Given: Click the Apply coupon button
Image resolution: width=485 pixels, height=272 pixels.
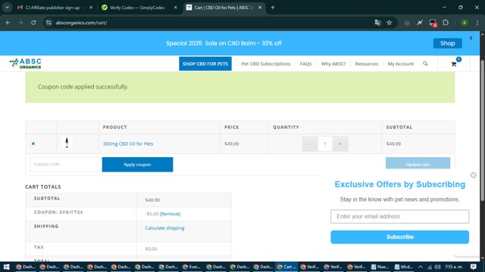Looking at the screenshot, I should coord(137,165).
